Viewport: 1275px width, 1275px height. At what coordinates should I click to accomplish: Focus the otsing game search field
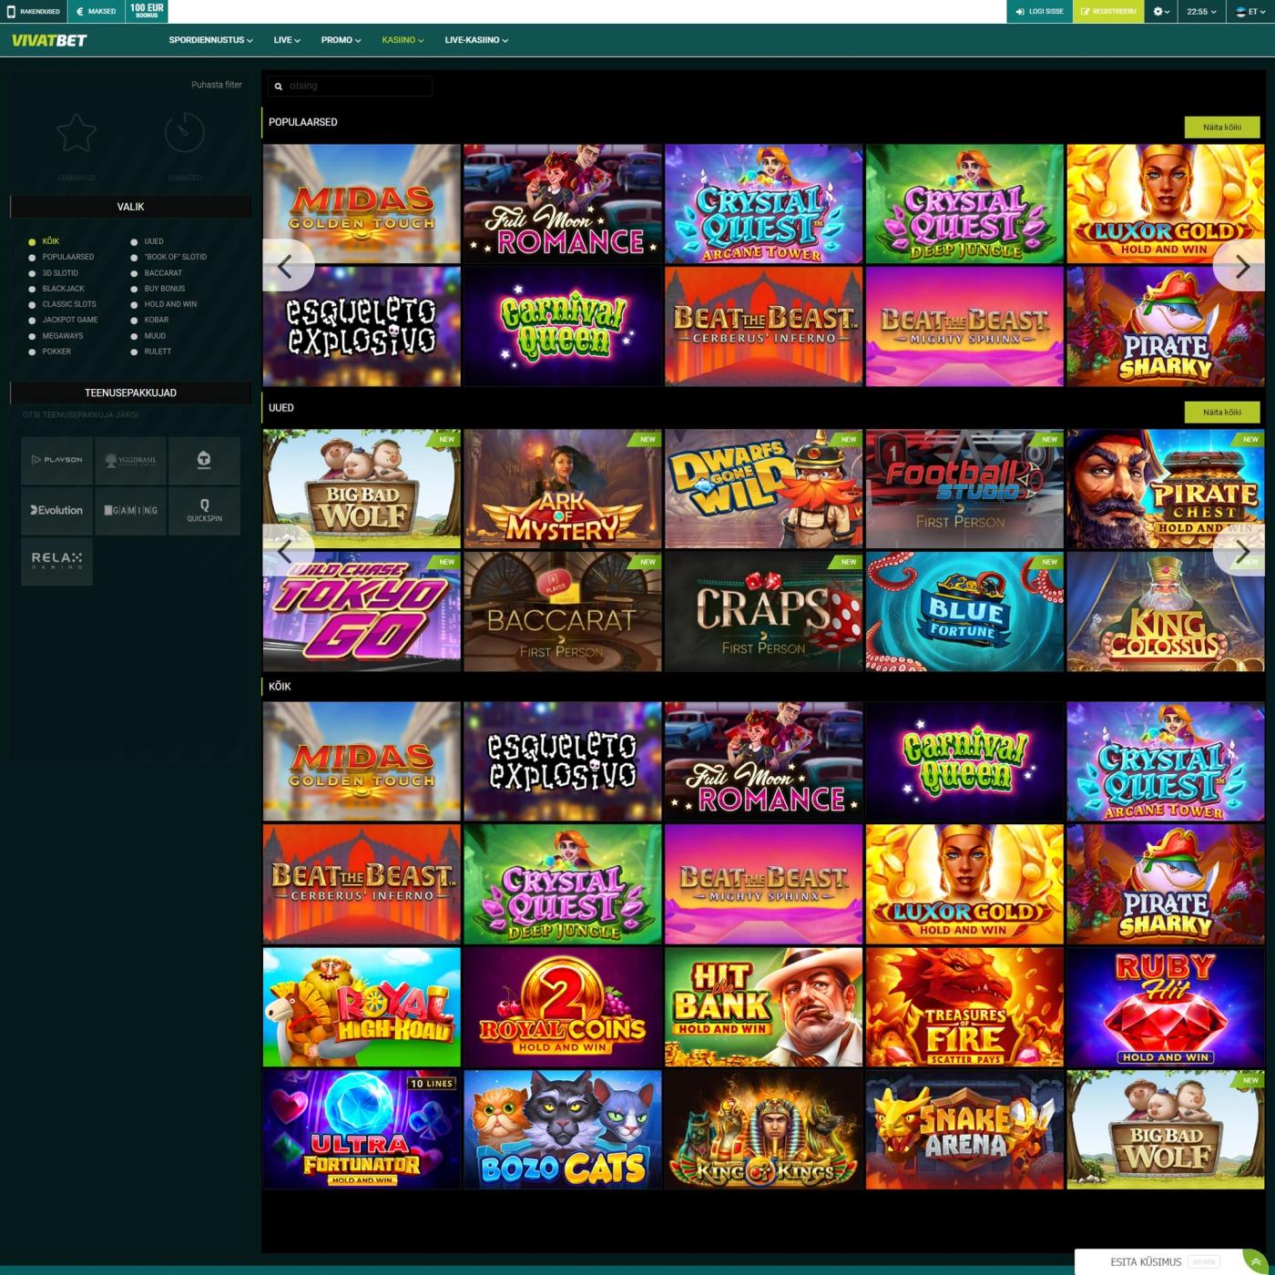click(x=351, y=87)
